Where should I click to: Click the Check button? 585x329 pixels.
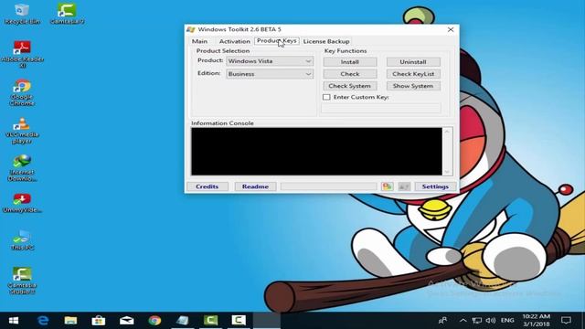pyautogui.click(x=350, y=74)
